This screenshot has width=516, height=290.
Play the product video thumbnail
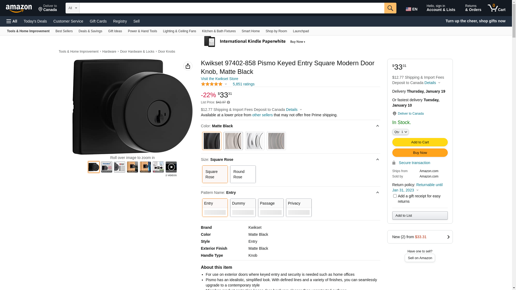click(x=171, y=167)
